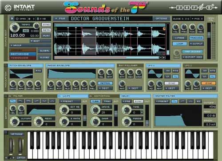Toggle the RETR button under tempo SYNC
Image resolution: width=222 pixels, height=161 pixels.
click(46, 30)
